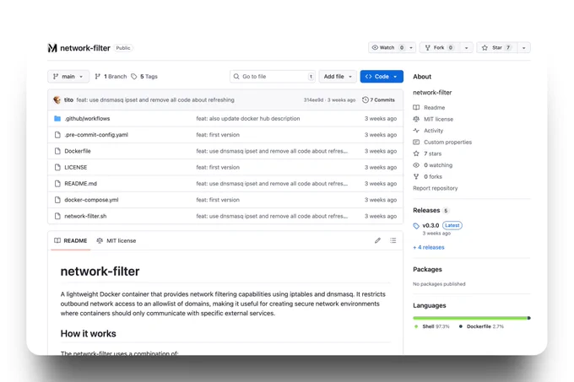Open commit hash 314ee9d
574x382 pixels.
[313, 100]
